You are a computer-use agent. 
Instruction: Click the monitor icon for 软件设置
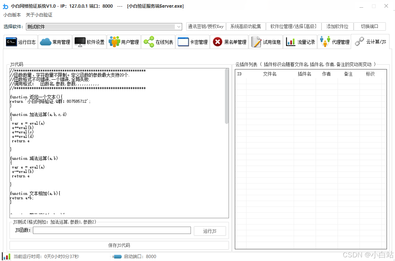point(80,42)
